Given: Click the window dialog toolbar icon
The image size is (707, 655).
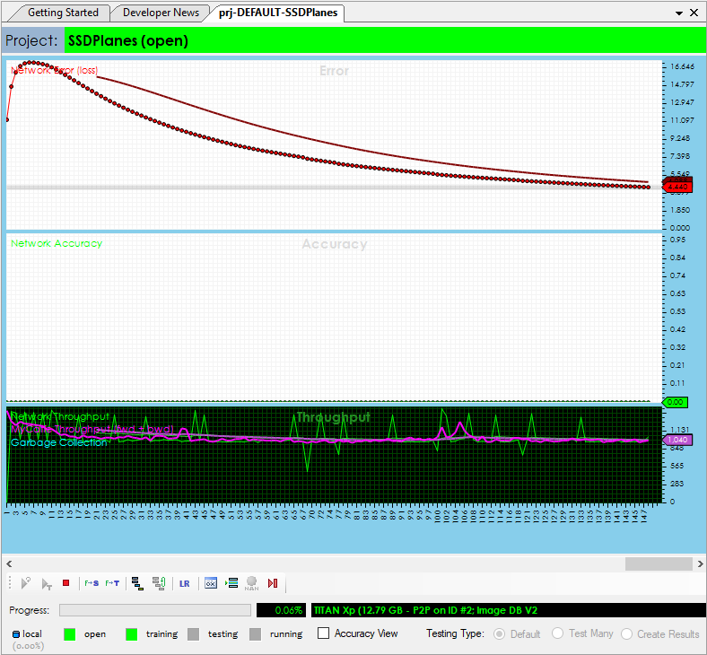Looking at the screenshot, I should click(211, 583).
